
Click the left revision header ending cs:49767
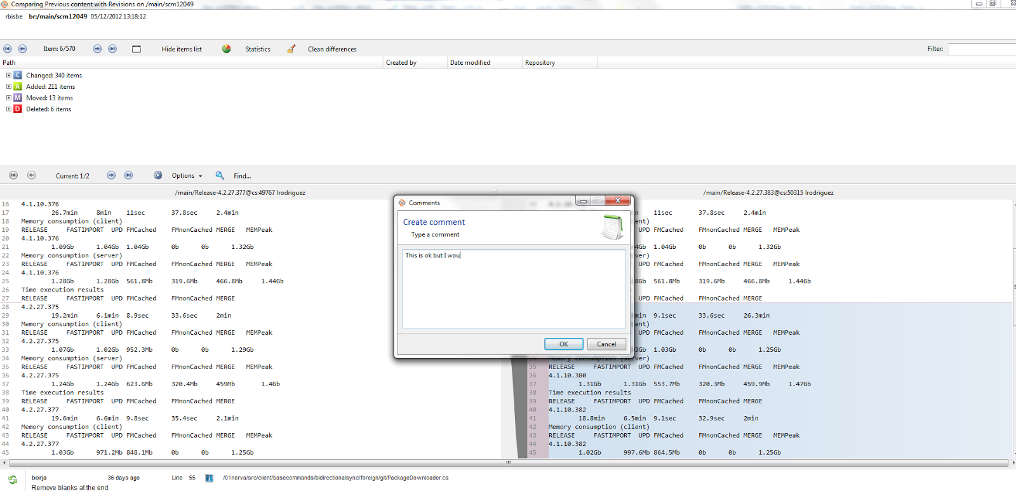point(240,192)
